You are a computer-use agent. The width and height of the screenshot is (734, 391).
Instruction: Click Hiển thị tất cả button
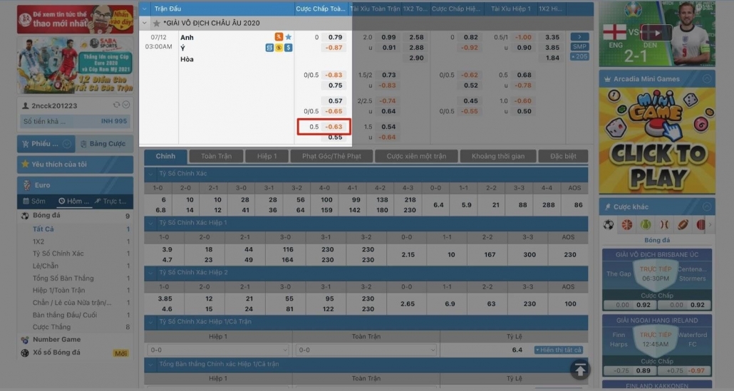(559, 350)
